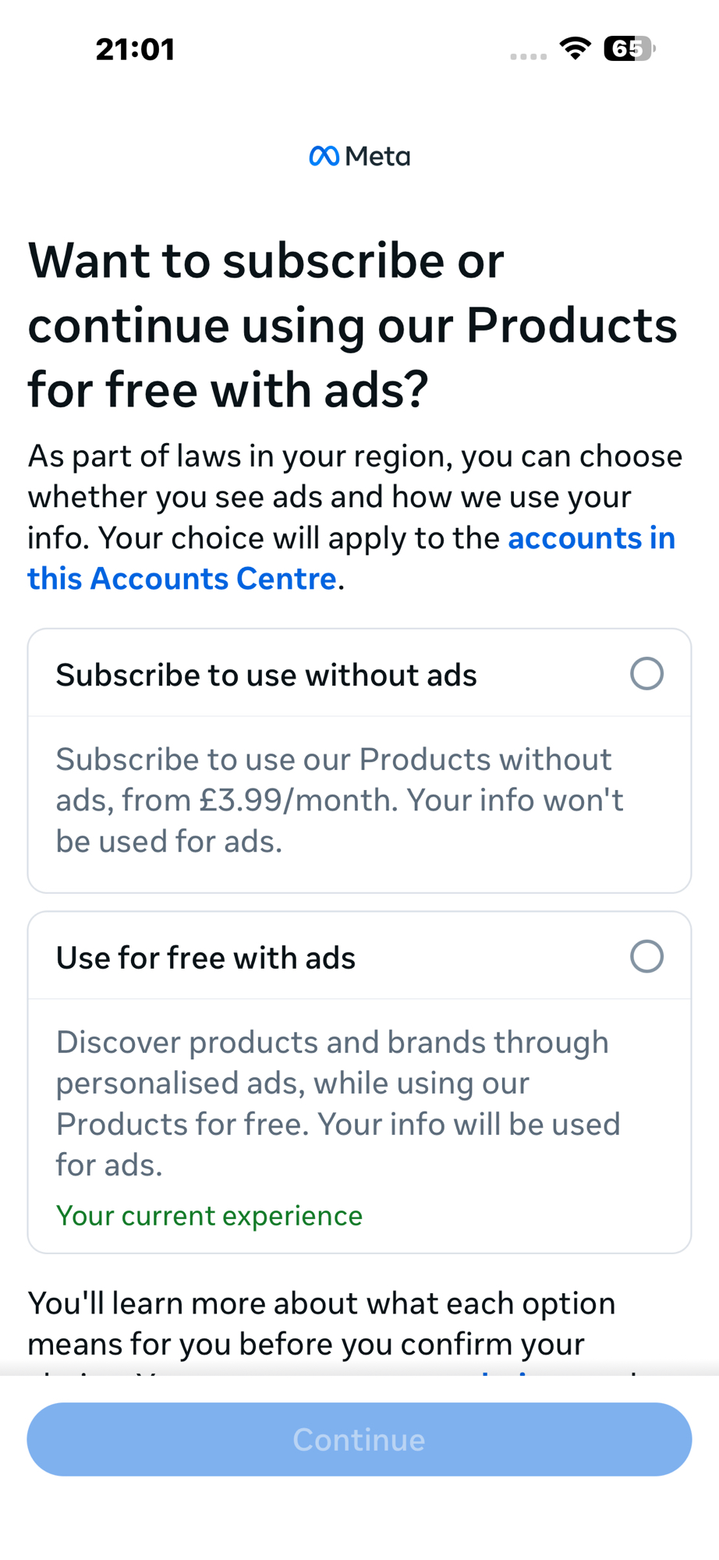Tap the Meta wordmark text
The image size is (719, 1560).
coord(378,157)
